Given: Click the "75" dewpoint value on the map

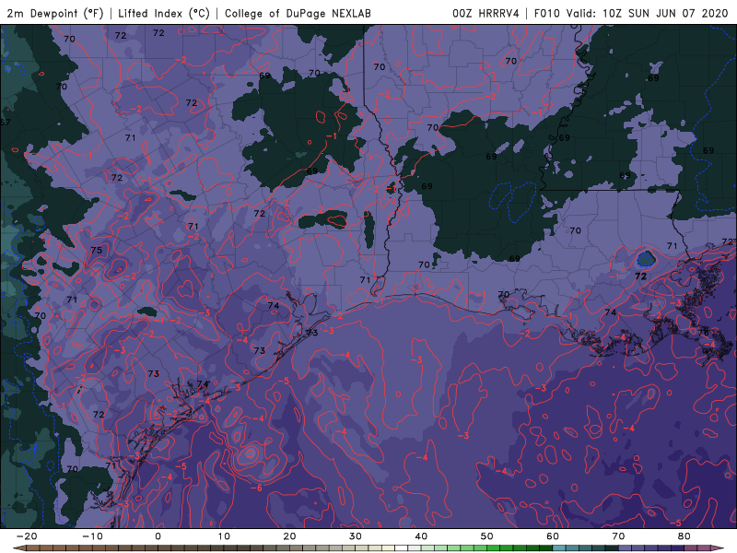Looking at the screenshot, I should tap(97, 250).
